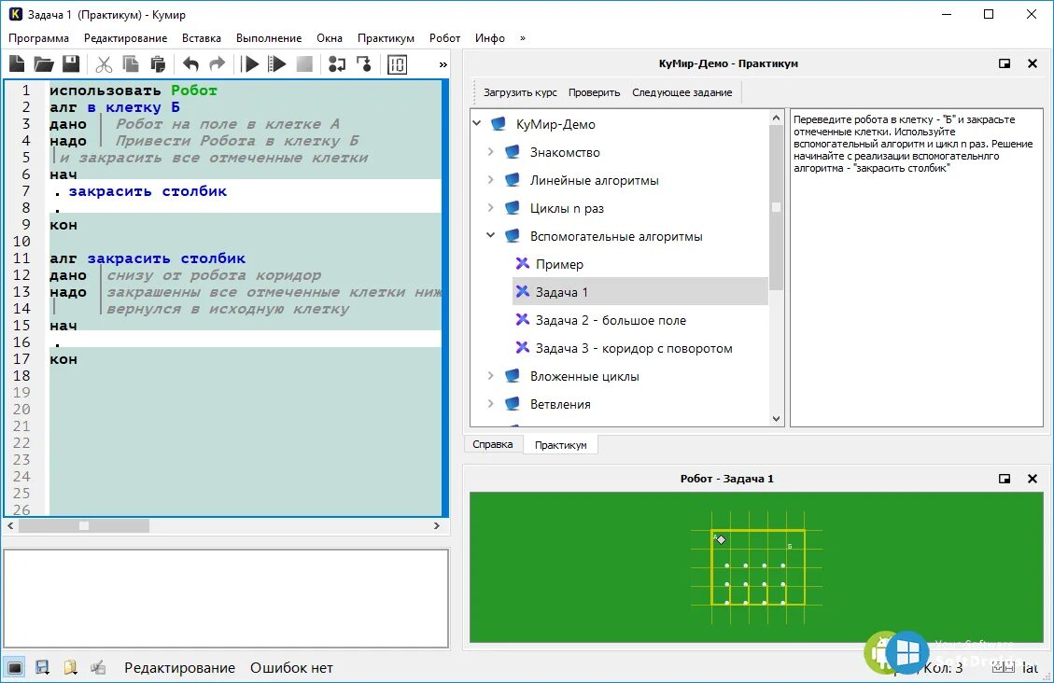The width and height of the screenshot is (1054, 683).
Task: Switch to the Практикум tab
Action: click(x=561, y=445)
